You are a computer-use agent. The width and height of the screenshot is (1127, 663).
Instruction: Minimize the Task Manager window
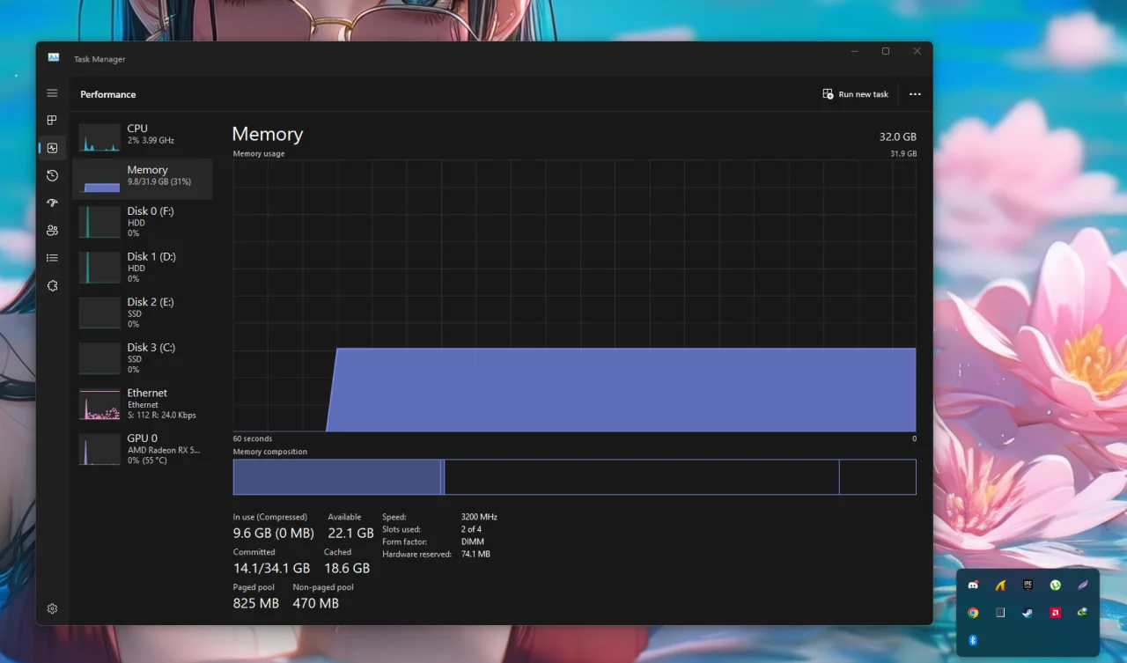click(x=855, y=51)
